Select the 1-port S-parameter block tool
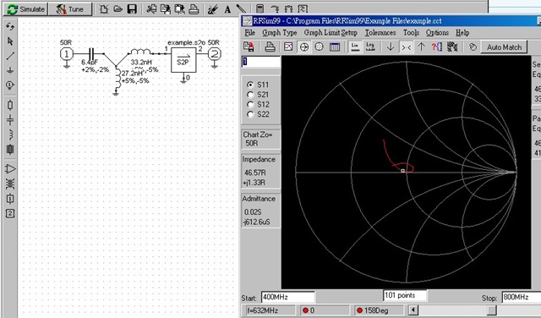The height and width of the screenshot is (318, 541). pos(10,199)
